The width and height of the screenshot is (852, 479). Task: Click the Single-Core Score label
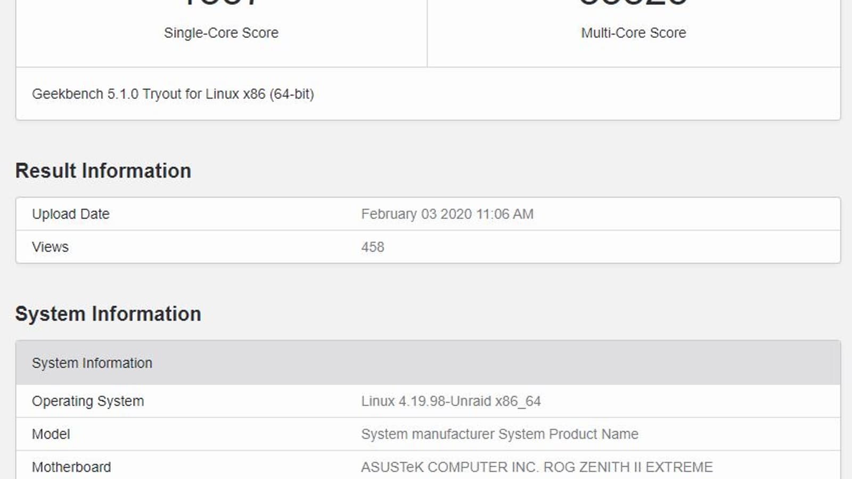(221, 33)
